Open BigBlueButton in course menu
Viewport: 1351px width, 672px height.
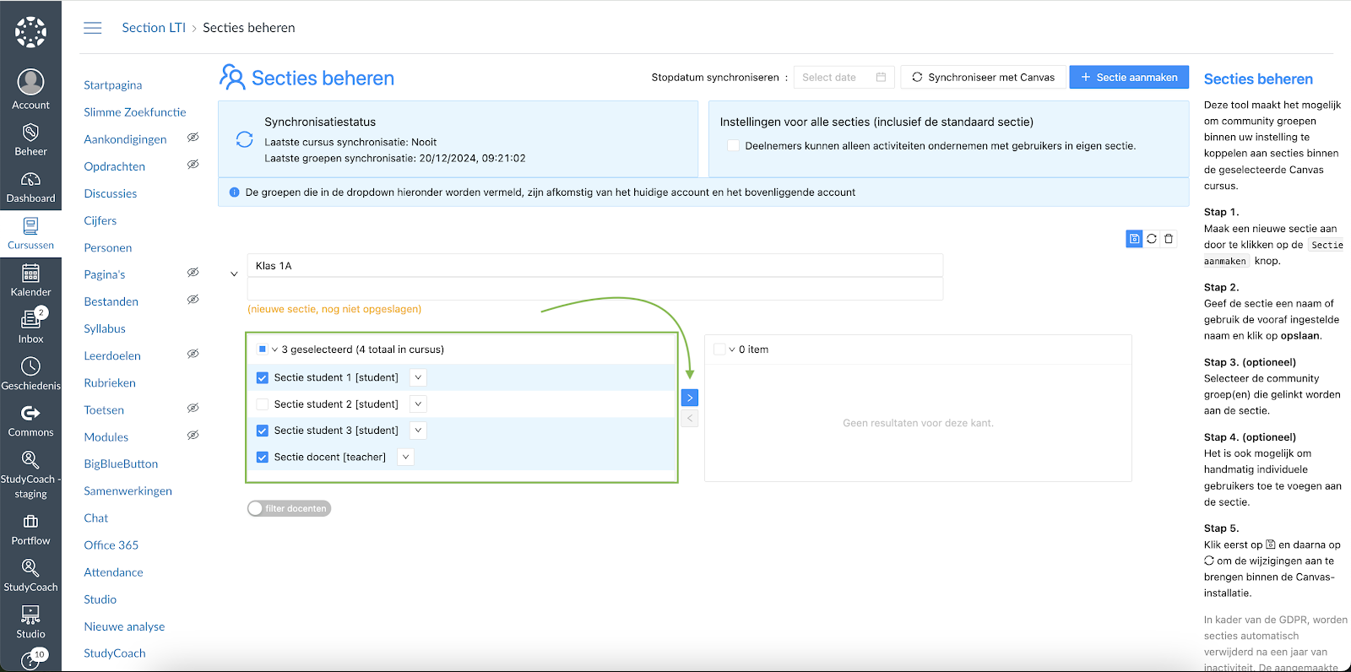pos(121,463)
